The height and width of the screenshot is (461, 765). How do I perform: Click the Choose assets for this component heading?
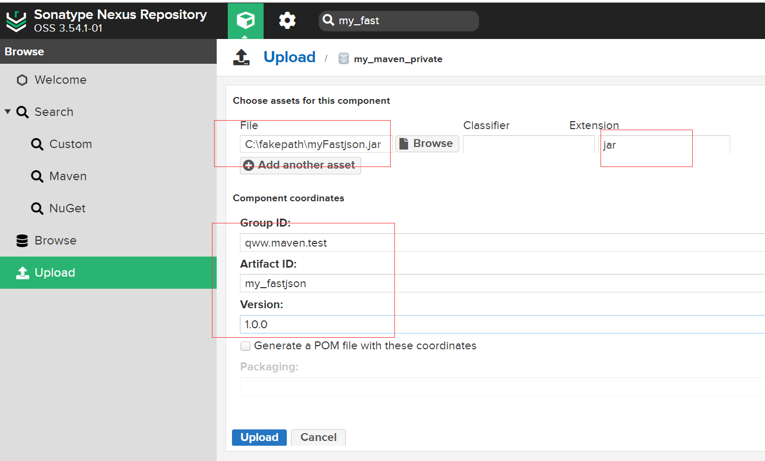[312, 101]
